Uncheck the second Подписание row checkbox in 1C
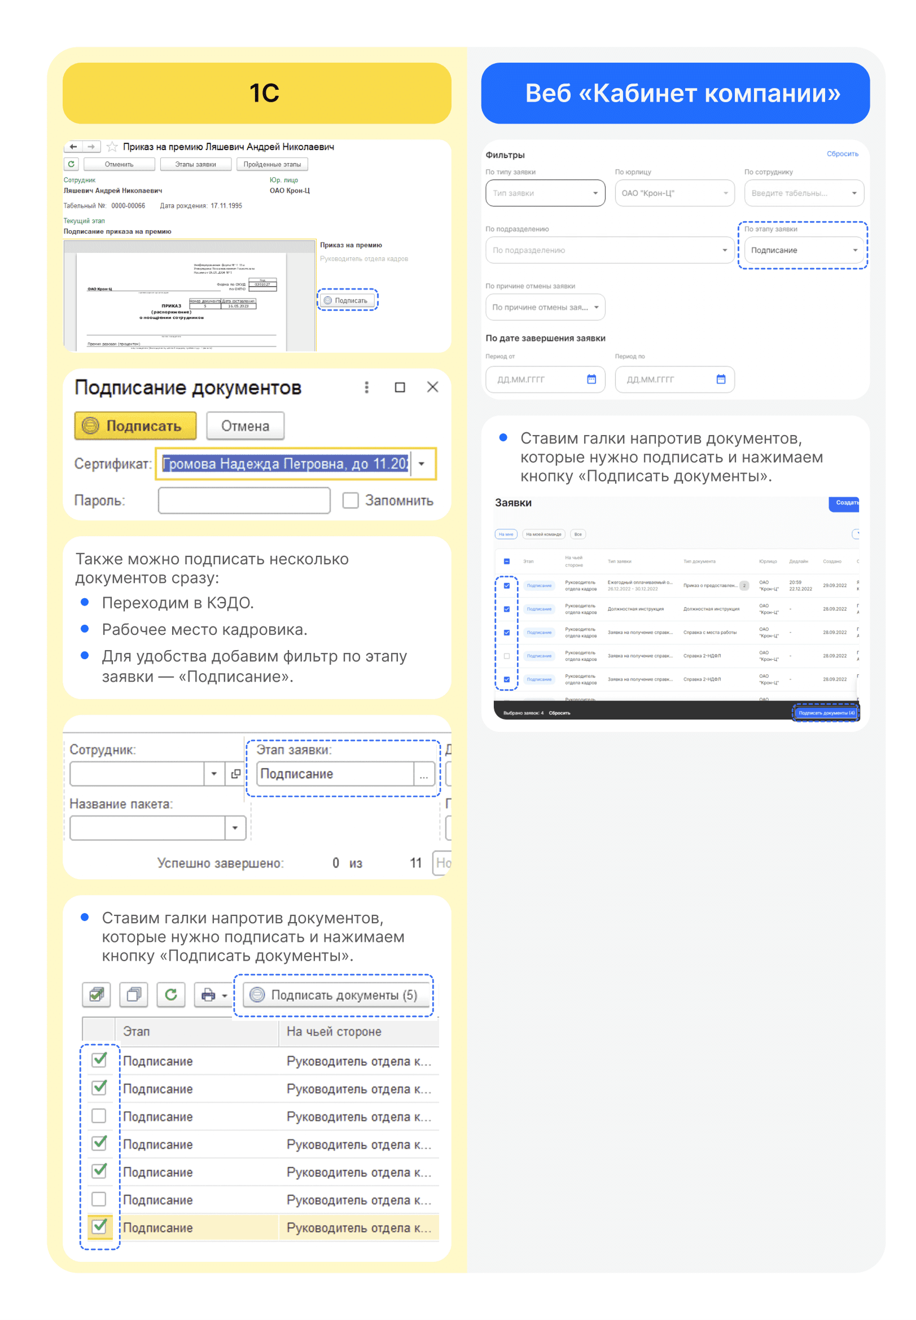Image resolution: width=916 pixels, height=1320 pixels. pyautogui.click(x=99, y=1087)
